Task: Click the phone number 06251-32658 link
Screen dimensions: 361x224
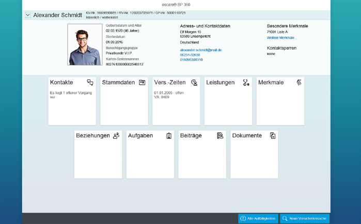Action: click(190, 55)
